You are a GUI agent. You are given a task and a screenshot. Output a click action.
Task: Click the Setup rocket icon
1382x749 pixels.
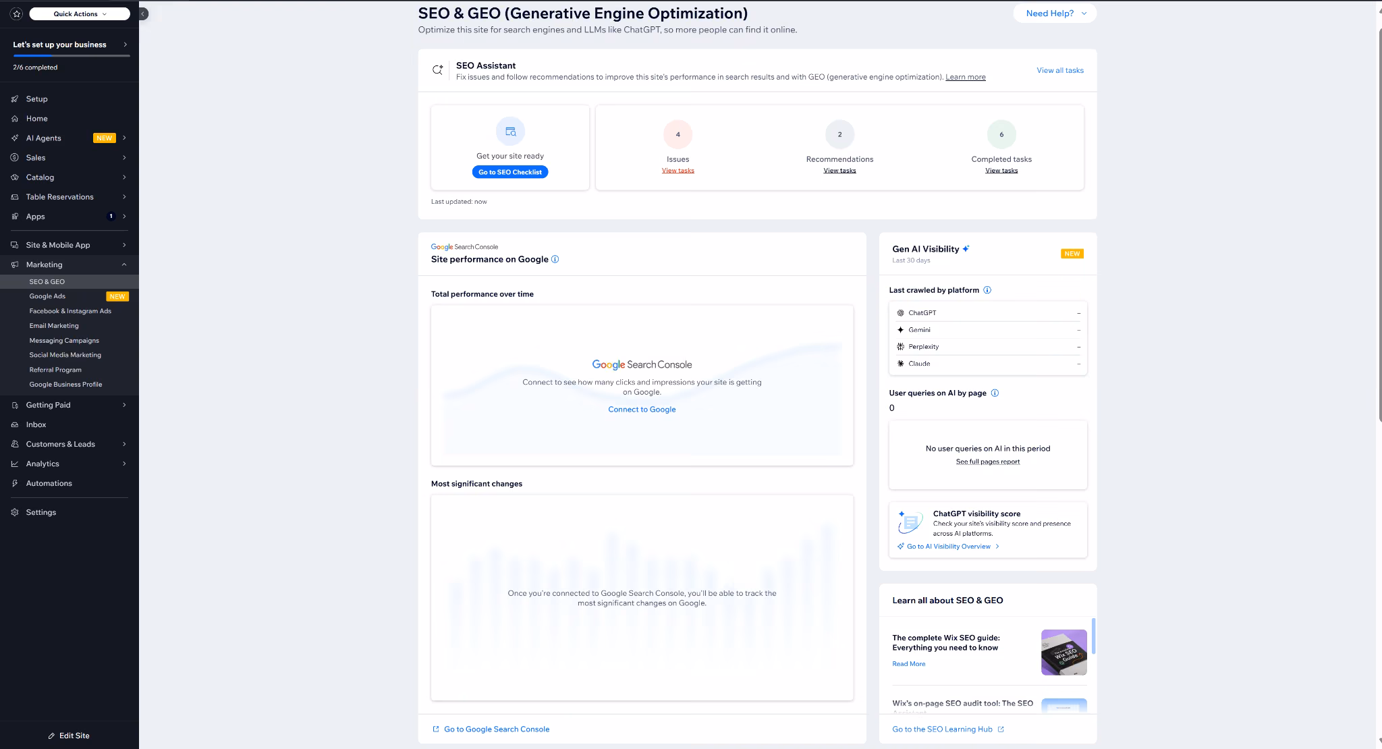(15, 99)
